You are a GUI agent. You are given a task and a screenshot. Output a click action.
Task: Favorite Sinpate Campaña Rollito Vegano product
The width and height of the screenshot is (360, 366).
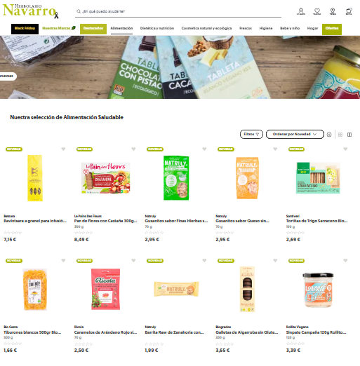pyautogui.click(x=345, y=260)
